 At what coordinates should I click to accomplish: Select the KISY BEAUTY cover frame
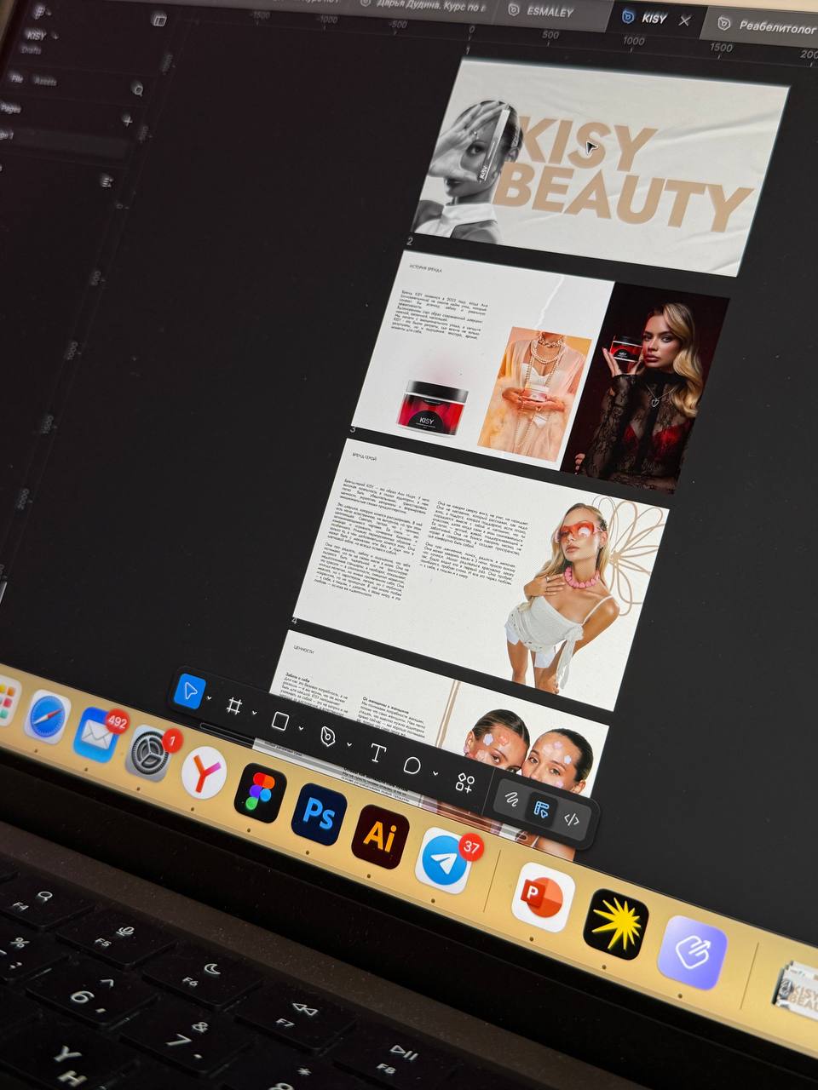[599, 168]
